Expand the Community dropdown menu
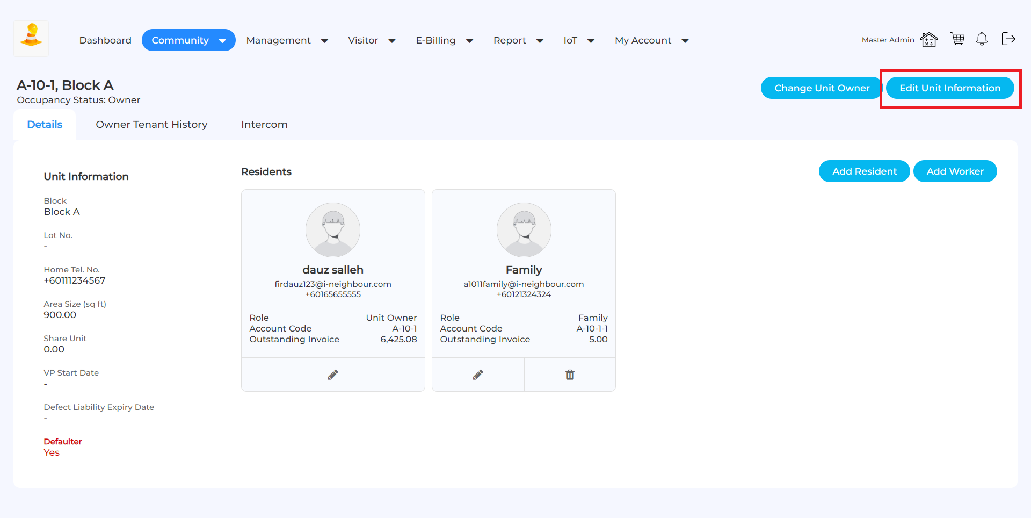 point(188,40)
